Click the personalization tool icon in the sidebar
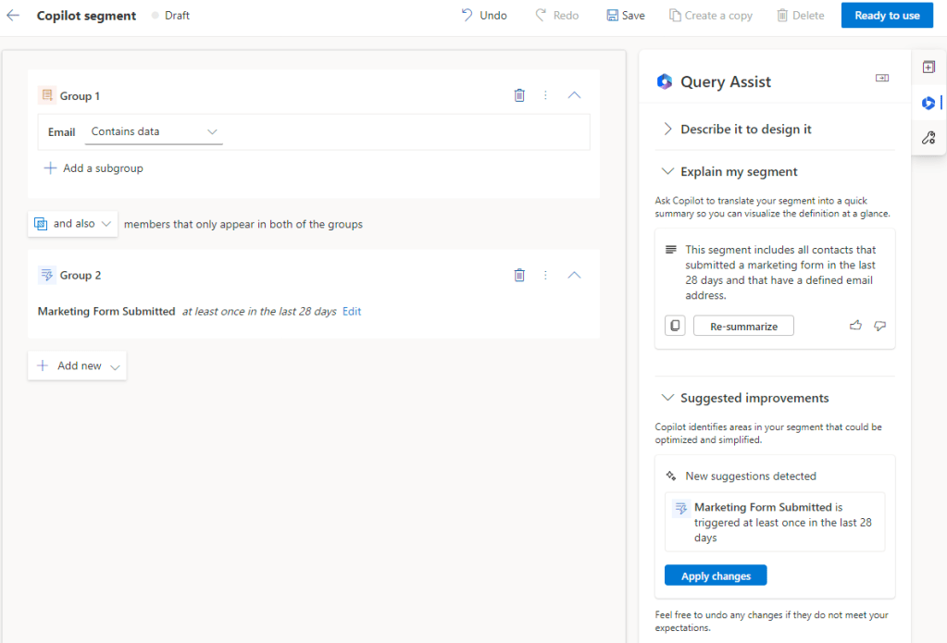Image resolution: width=947 pixels, height=643 pixels. tap(928, 137)
